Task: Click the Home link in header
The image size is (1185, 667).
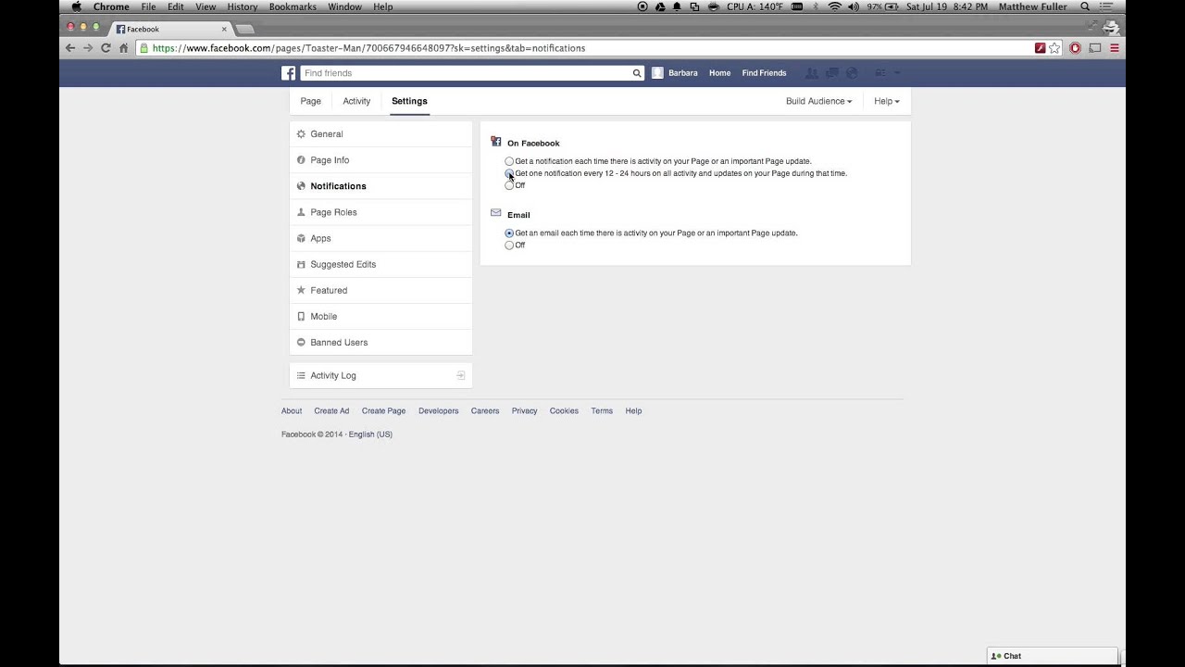Action: click(x=719, y=73)
